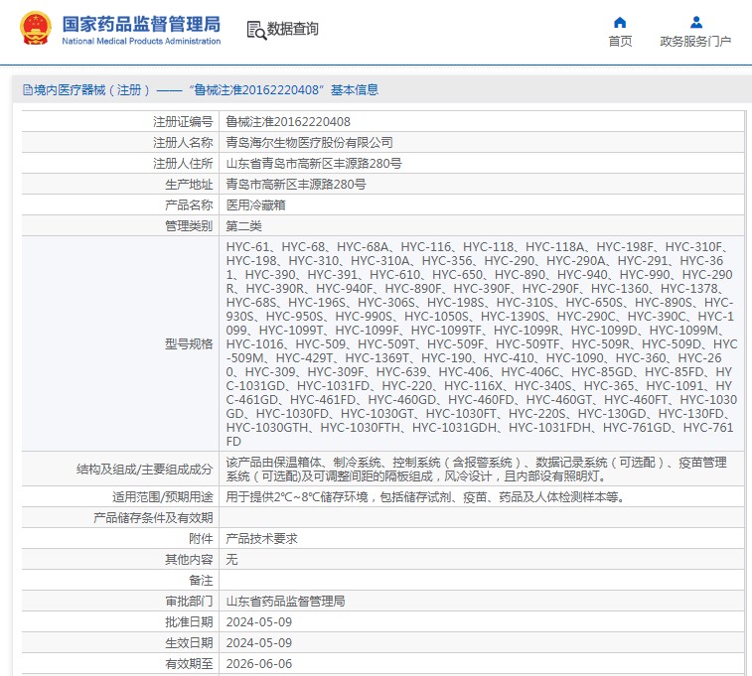Click the 国家药品监督管理局 site title
The width and height of the screenshot is (752, 676).
141,24
